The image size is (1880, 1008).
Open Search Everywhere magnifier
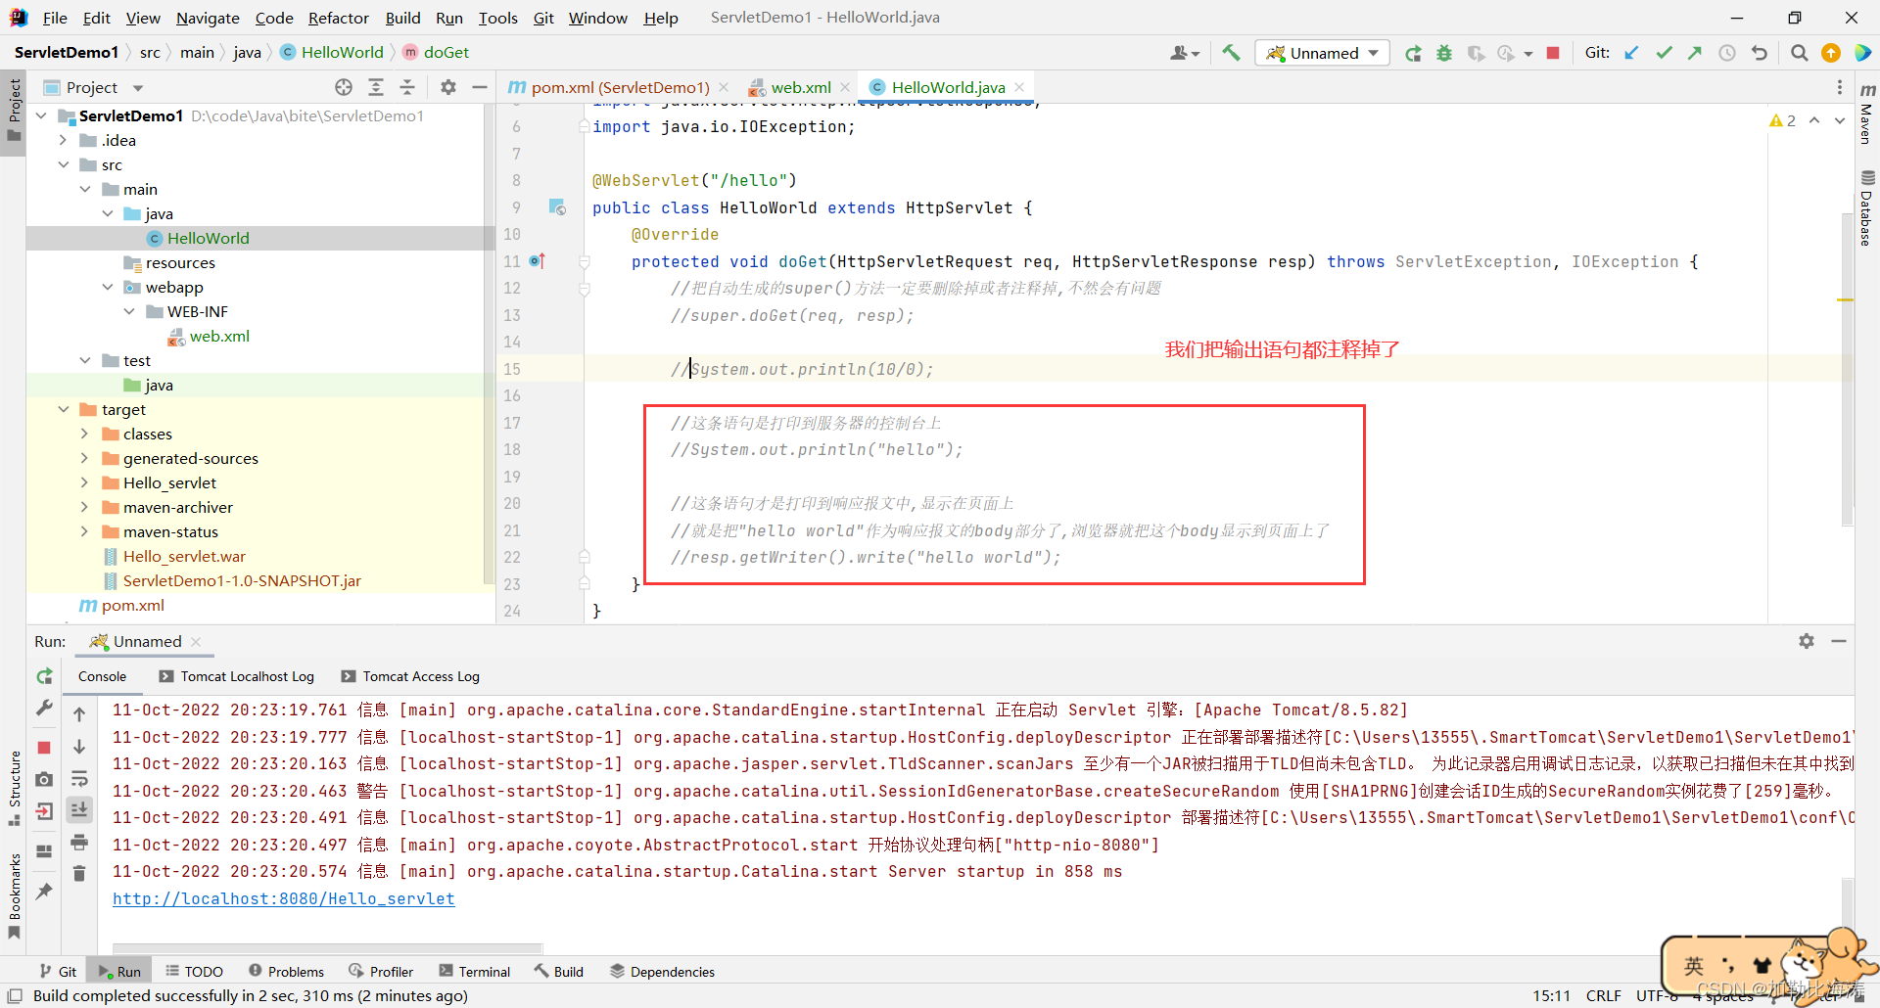tap(1799, 53)
